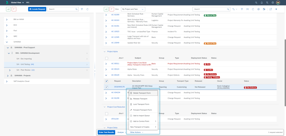Click the refresh icon in right toolbar

[x=253, y=9]
